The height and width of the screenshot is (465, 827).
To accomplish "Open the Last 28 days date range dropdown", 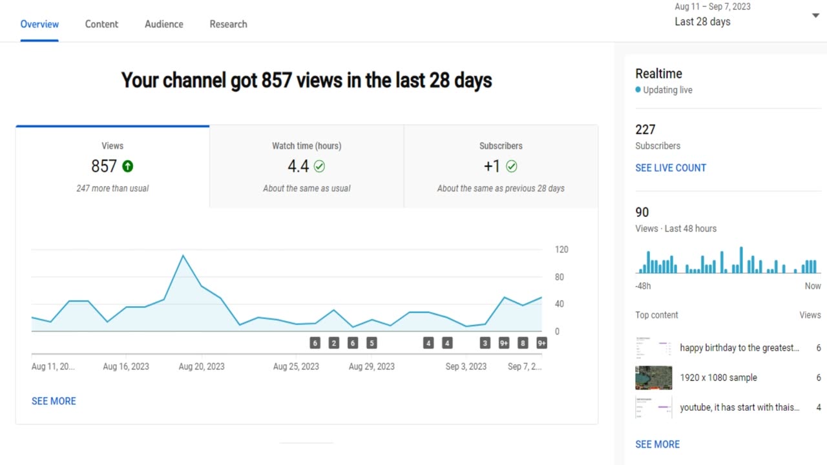I will pos(747,15).
